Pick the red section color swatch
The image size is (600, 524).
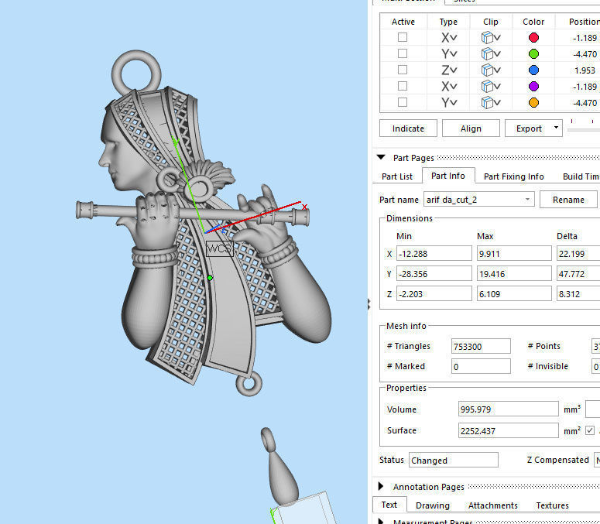[x=533, y=37]
